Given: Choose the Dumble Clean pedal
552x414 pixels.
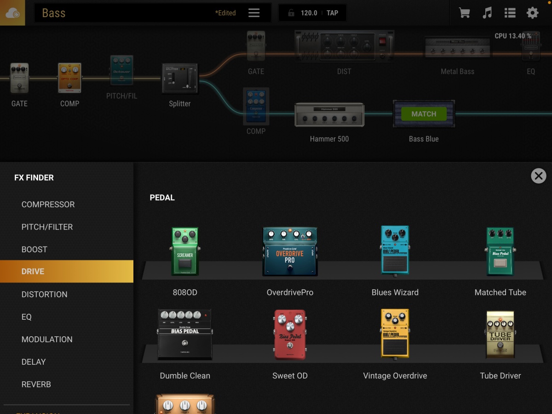Looking at the screenshot, I should click(185, 334).
